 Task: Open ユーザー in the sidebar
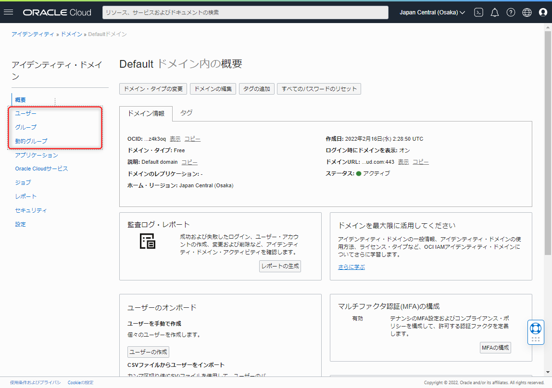pos(25,113)
